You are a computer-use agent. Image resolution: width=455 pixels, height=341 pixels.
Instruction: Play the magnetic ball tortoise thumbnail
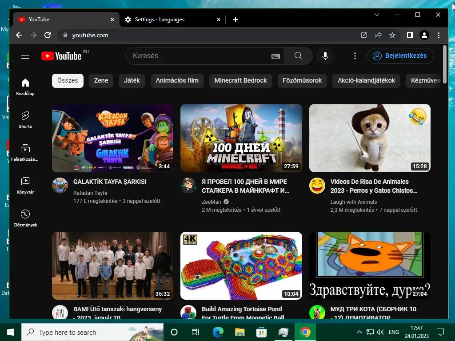coord(241,266)
